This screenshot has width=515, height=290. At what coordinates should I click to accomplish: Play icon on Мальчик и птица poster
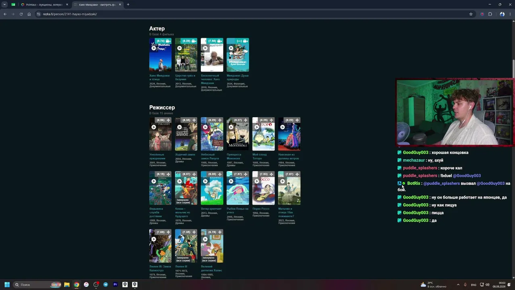point(283,181)
